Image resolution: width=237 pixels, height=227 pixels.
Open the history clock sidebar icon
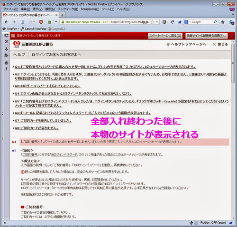click(x=6, y=41)
